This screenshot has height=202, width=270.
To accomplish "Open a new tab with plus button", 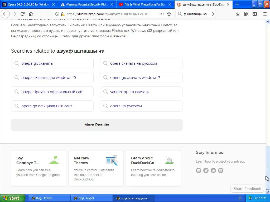I will (x=237, y=4).
